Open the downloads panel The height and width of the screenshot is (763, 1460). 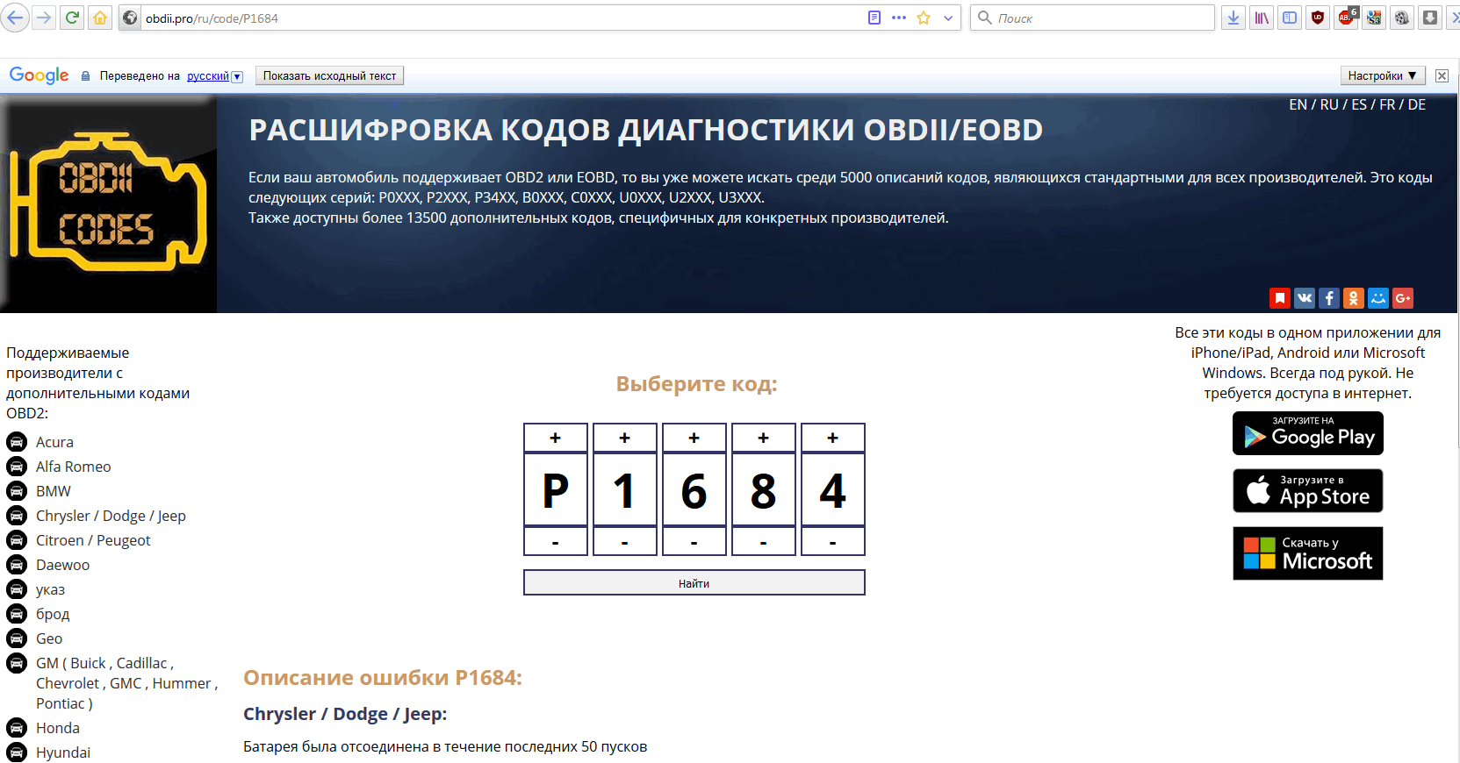(1233, 18)
